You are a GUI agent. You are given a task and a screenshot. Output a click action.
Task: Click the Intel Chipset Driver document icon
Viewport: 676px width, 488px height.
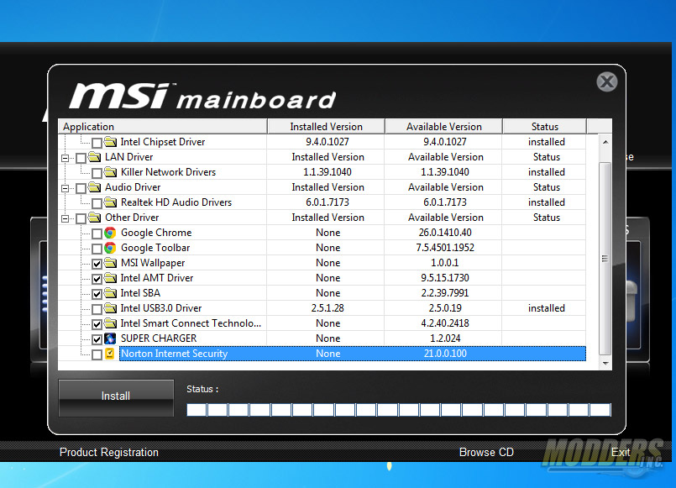coord(110,141)
